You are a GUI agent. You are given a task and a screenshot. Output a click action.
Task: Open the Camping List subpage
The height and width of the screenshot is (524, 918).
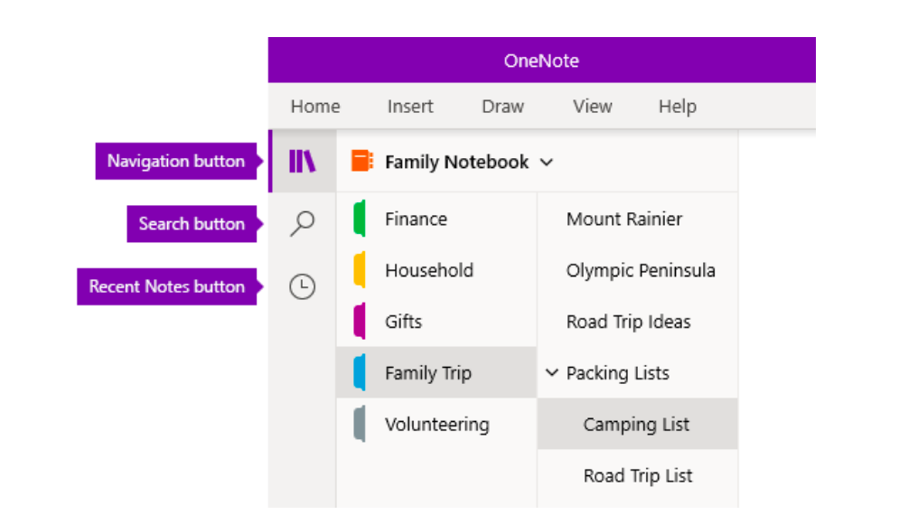click(x=638, y=424)
